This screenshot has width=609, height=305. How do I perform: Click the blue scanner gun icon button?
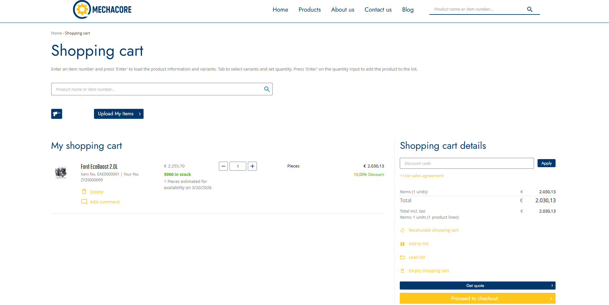pos(57,114)
